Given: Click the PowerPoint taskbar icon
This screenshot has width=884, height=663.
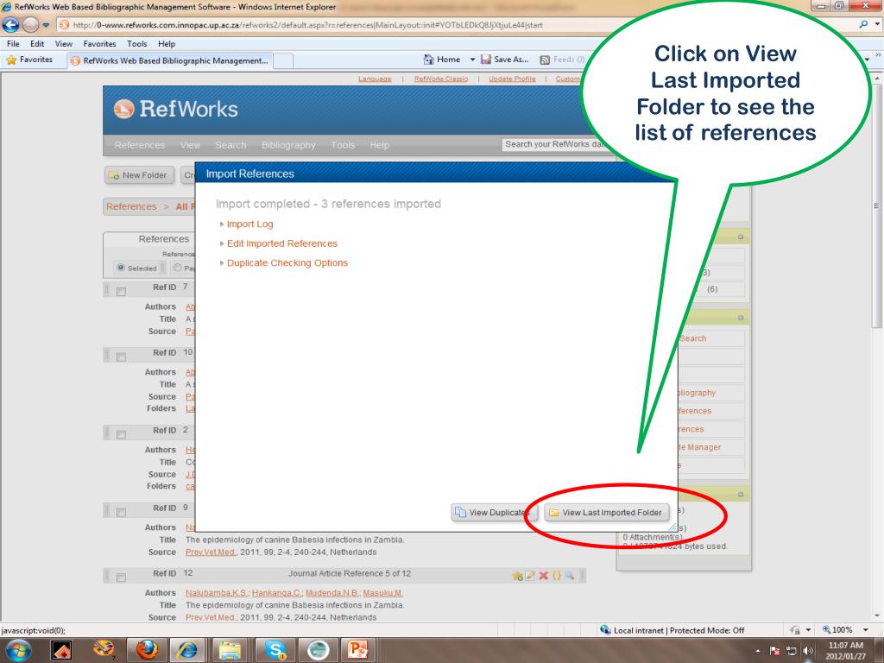Looking at the screenshot, I should [x=357, y=651].
